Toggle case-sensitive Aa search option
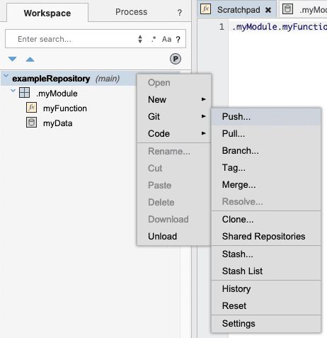 pyautogui.click(x=166, y=39)
